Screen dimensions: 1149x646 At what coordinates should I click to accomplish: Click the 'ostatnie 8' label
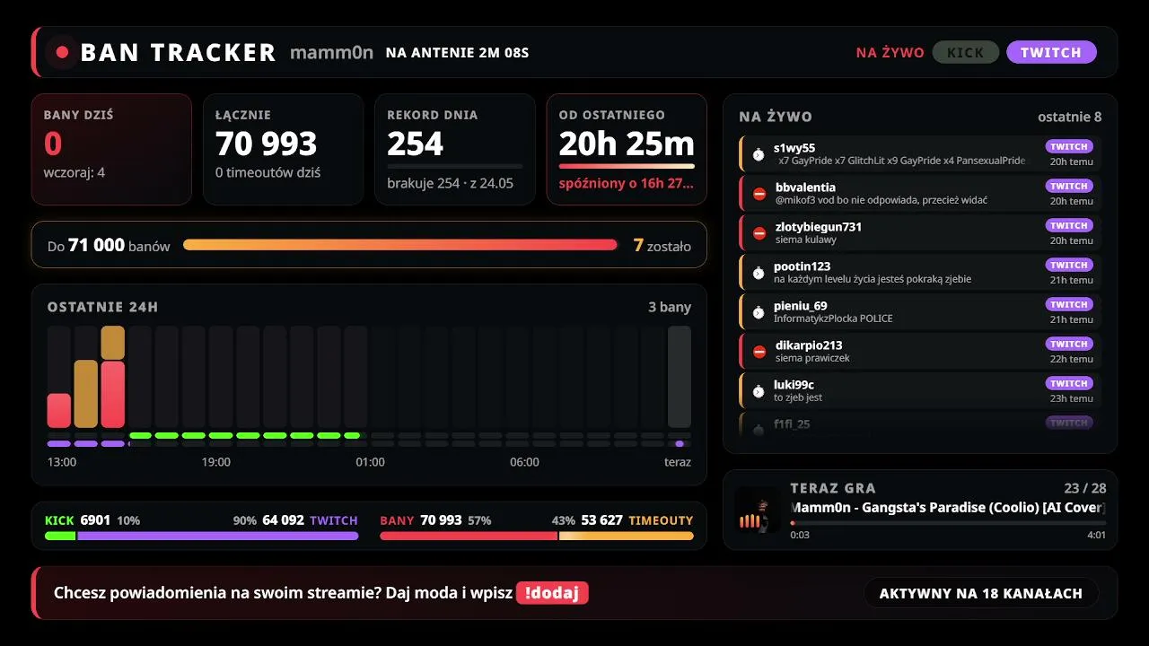point(1070,117)
